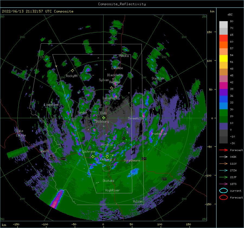Select yellow diamond marker below RedDeer label
The width and height of the screenshot is (244, 228).
click(111, 88)
